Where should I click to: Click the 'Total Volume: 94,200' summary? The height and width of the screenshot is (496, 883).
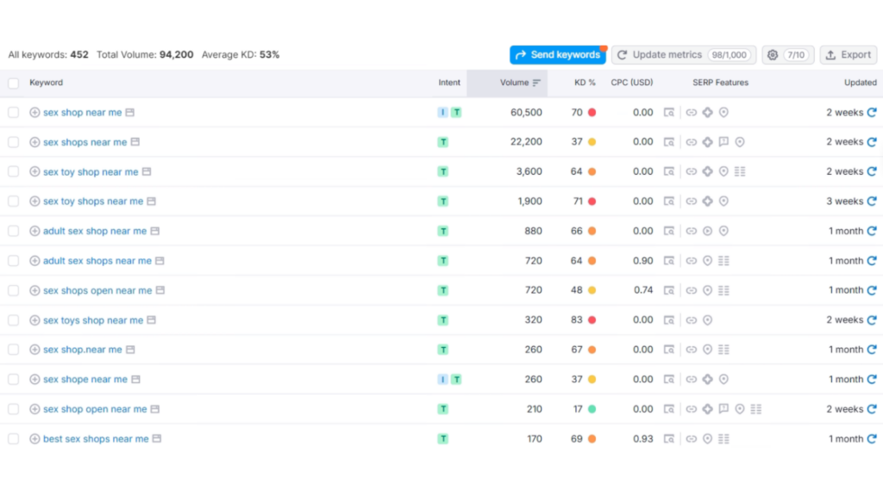[x=145, y=54]
